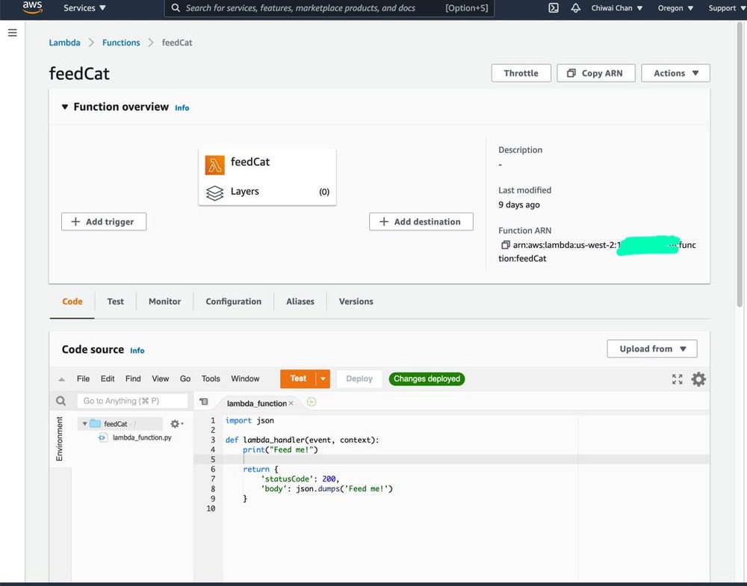Switch to the Test tab

point(115,302)
